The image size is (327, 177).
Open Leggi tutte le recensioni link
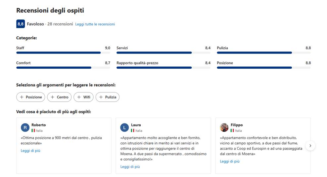click(95, 24)
